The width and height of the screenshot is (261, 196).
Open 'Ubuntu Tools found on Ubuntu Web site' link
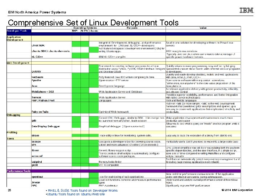(76, 194)
